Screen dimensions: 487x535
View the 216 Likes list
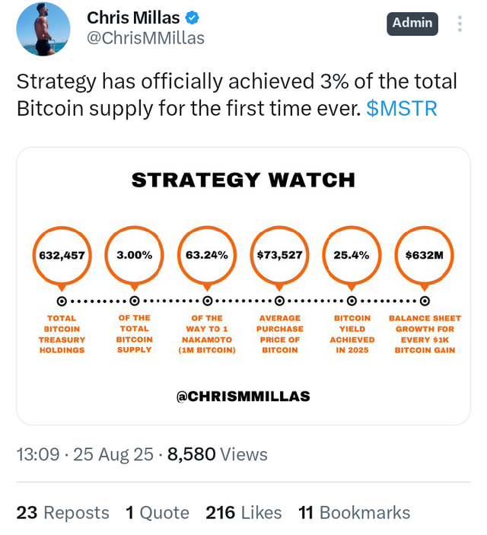(x=243, y=512)
